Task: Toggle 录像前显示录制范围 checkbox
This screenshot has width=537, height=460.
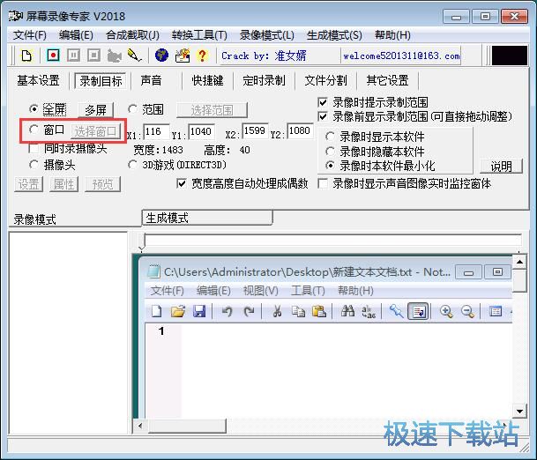Action: [323, 116]
